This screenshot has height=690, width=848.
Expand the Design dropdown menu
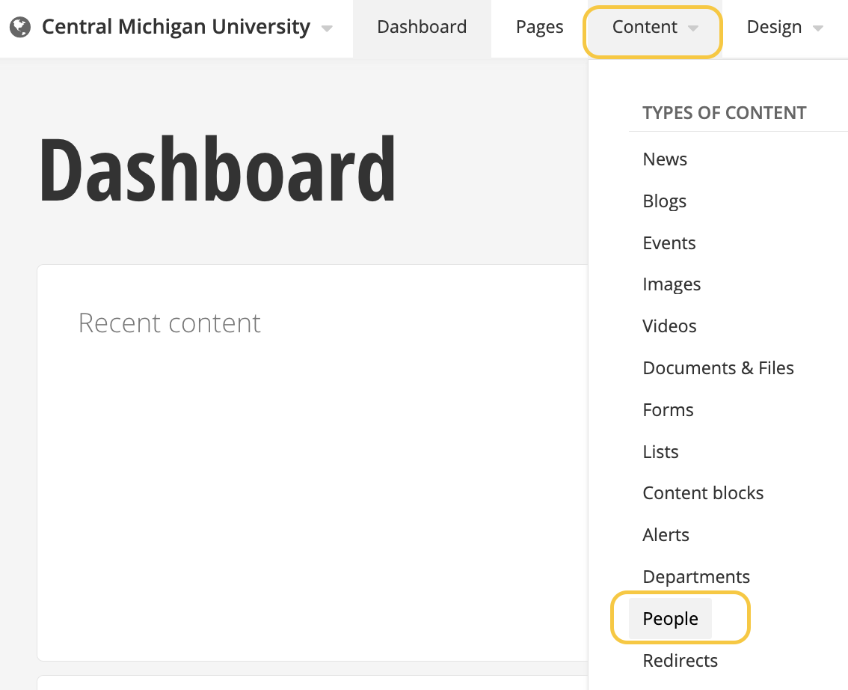(784, 27)
